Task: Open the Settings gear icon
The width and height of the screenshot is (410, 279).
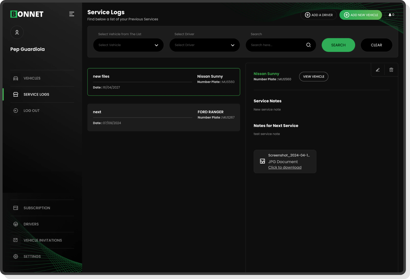Action: click(x=16, y=256)
